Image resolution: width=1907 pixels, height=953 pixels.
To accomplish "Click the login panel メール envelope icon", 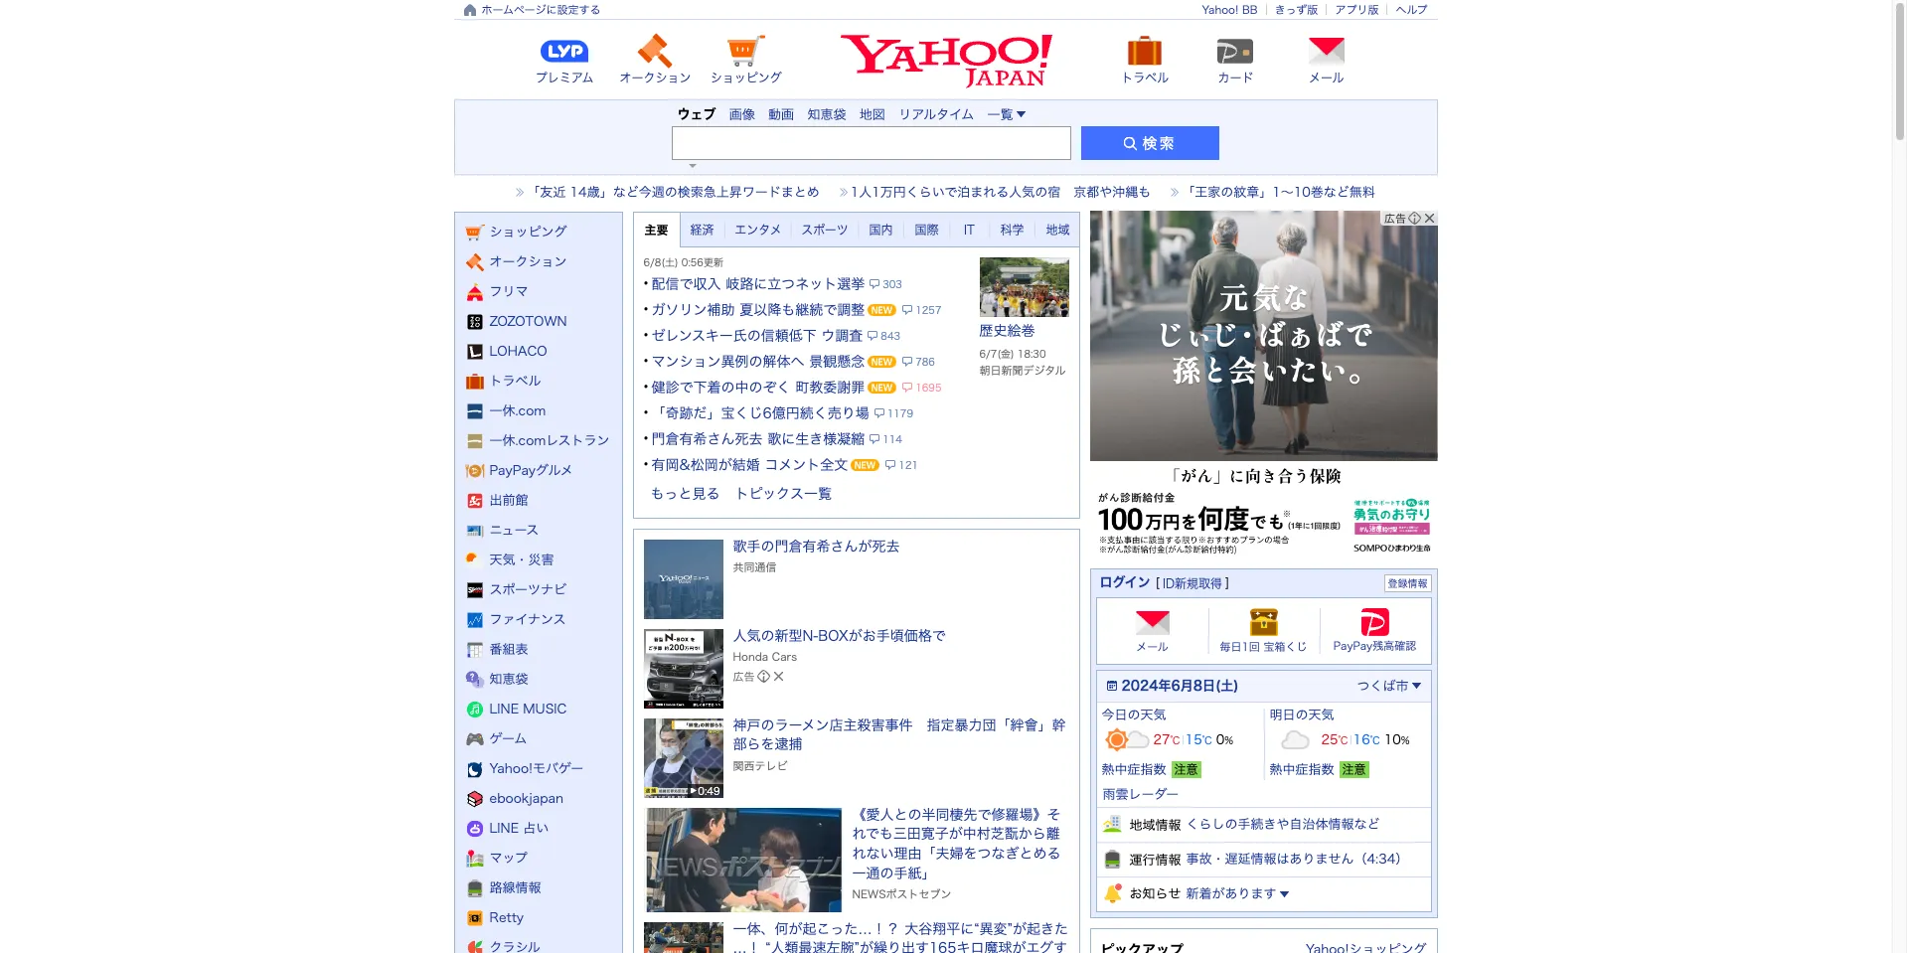I will coord(1152,622).
